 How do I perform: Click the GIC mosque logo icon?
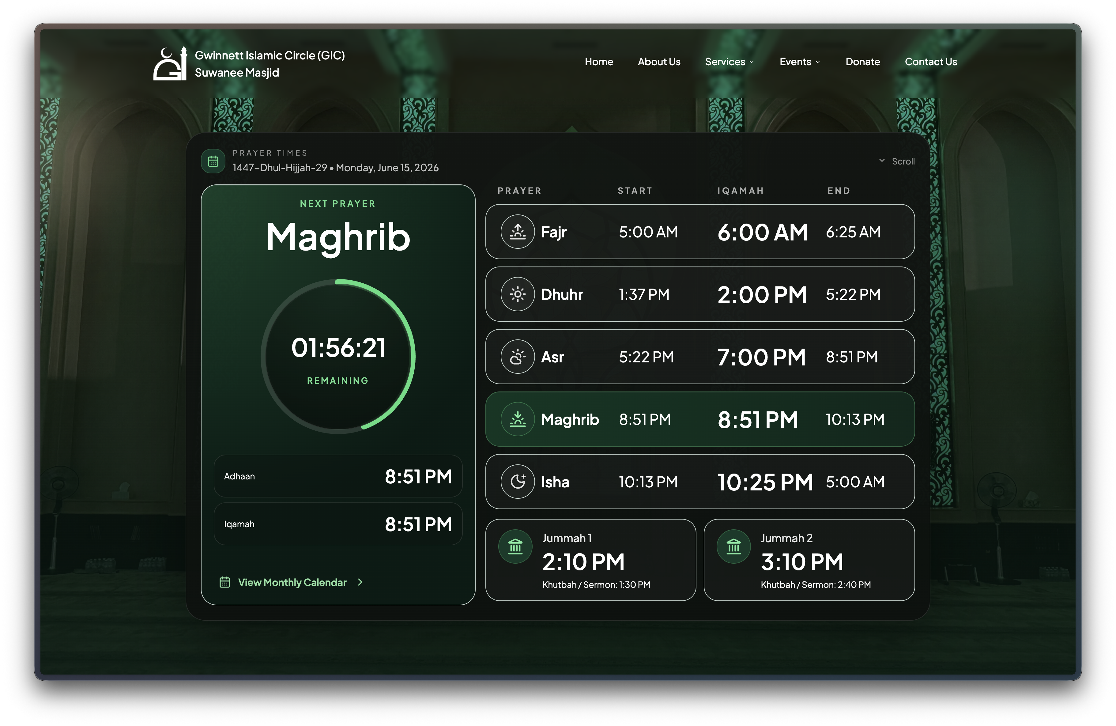pos(170,64)
